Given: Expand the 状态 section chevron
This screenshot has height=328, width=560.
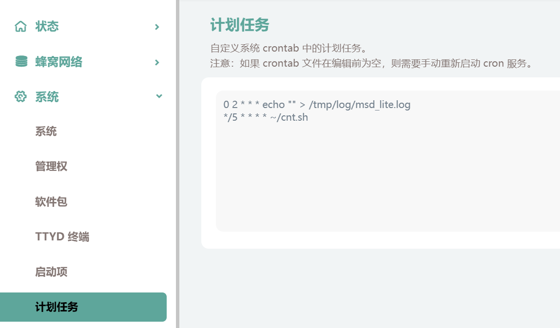Looking at the screenshot, I should pos(157,27).
